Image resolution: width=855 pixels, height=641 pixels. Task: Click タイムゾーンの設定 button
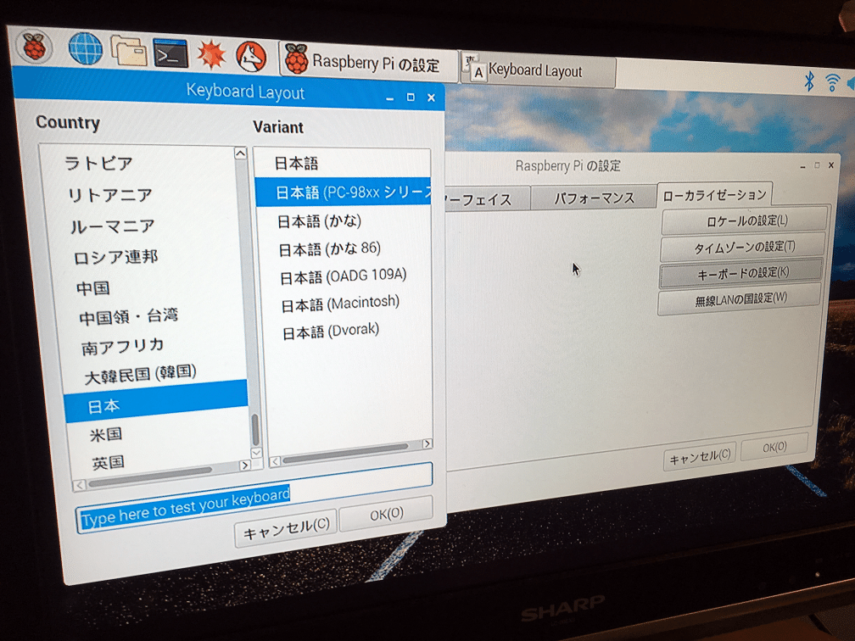pos(743,248)
